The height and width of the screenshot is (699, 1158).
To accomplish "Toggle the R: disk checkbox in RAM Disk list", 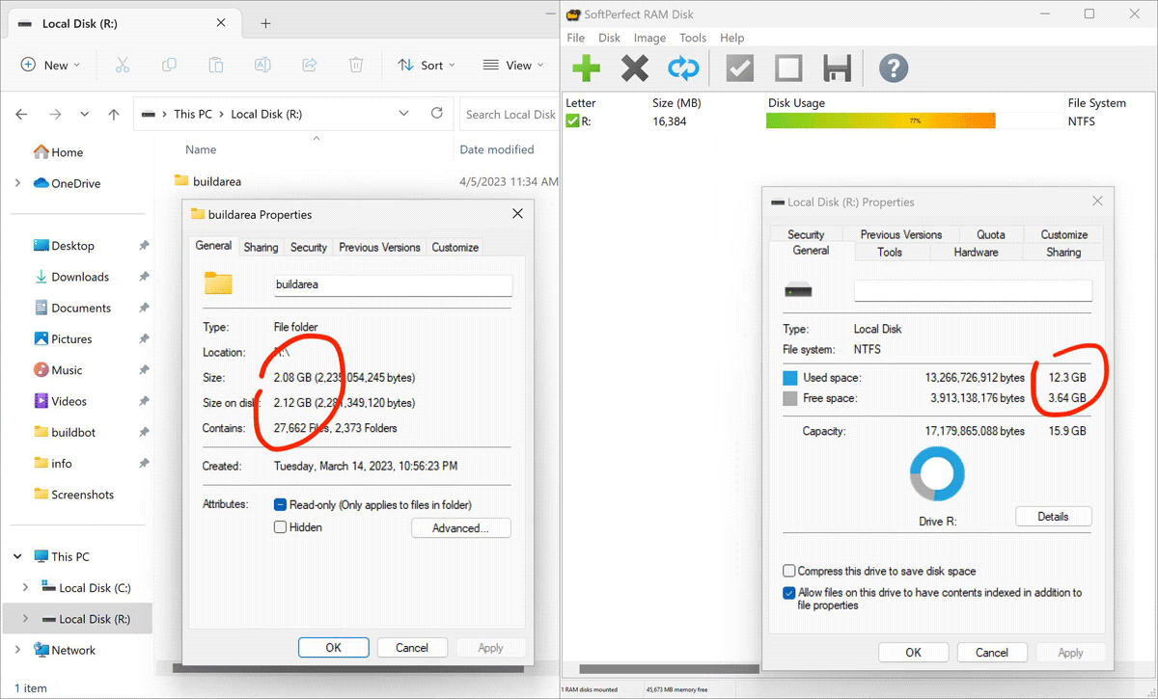I will point(572,121).
